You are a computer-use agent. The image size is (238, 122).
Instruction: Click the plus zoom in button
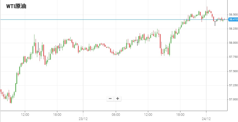[117, 99]
